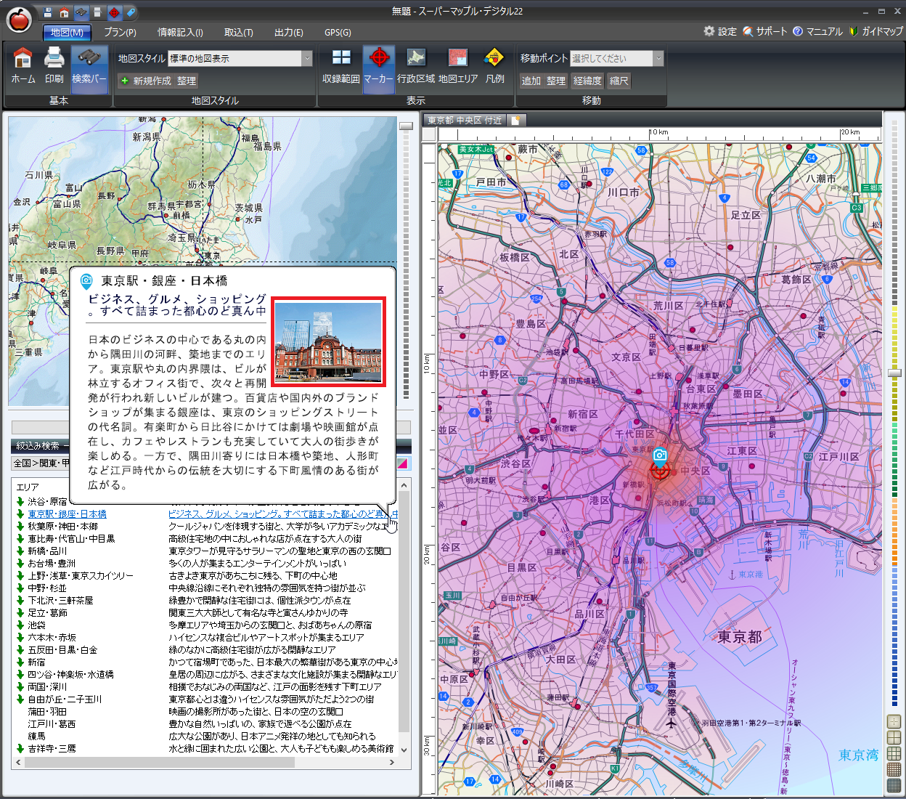The width and height of the screenshot is (906, 799).
Task: Click the 経緯度 button
Action: 587,81
